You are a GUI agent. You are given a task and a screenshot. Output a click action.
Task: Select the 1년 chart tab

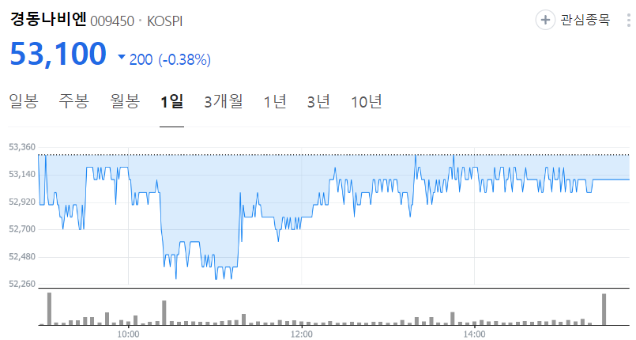pos(275,101)
